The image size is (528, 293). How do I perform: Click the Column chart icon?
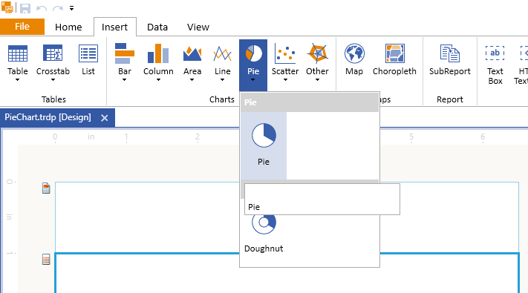tap(158, 53)
